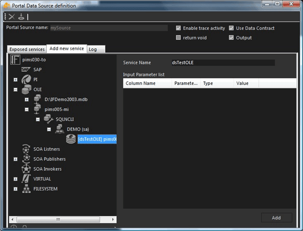Expand the VIRTUAL node
The image size is (303, 231).
15,179
